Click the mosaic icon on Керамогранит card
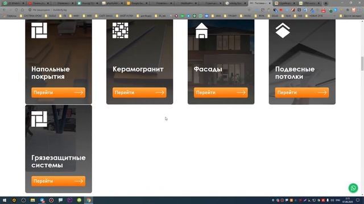 click(x=120, y=30)
